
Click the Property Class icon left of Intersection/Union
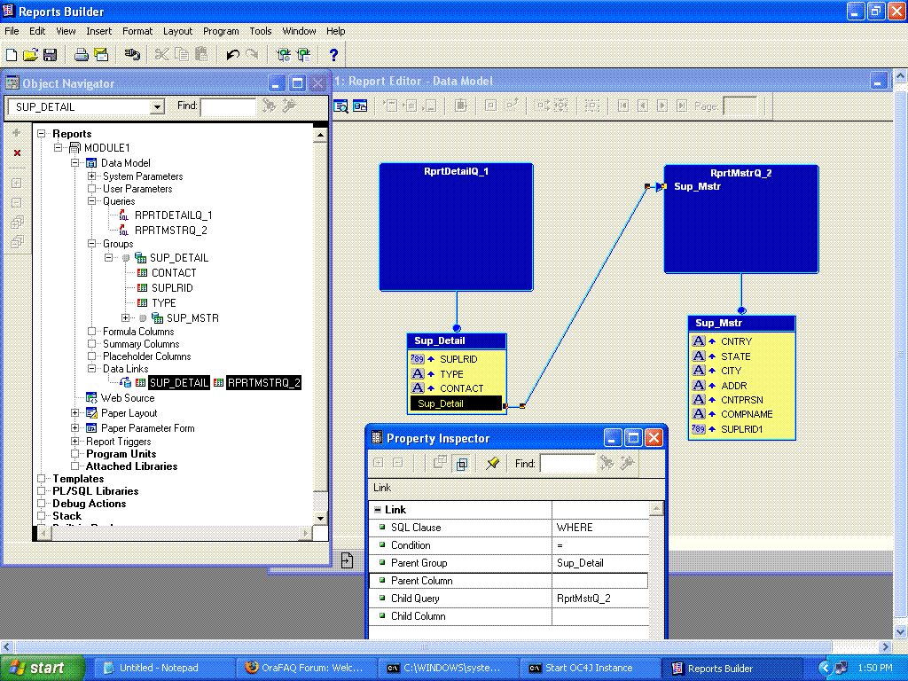pos(441,463)
